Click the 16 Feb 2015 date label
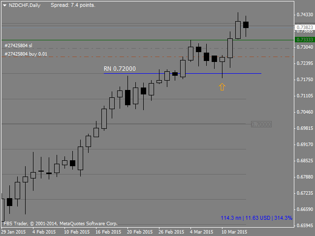Screen dimensions: 315x236 pos(108,232)
